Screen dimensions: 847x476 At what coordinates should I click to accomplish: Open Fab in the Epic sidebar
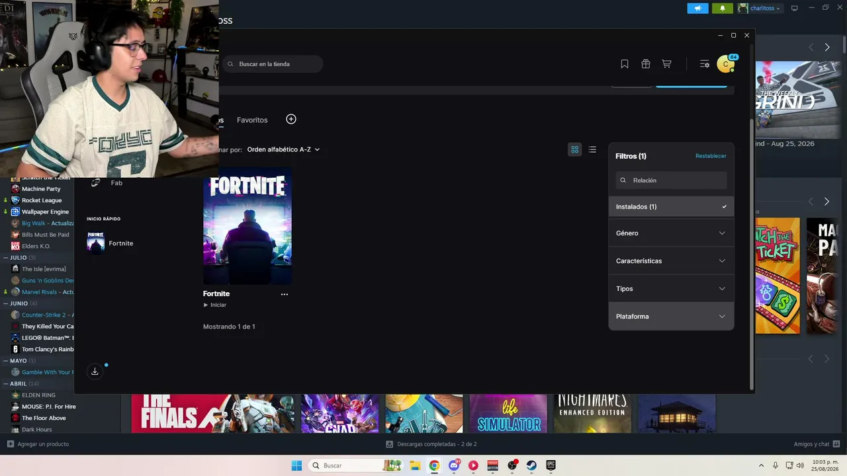116,183
